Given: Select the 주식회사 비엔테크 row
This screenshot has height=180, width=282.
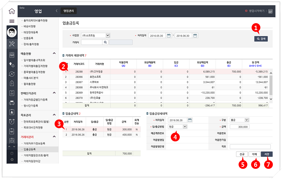Looking at the screenshot, I should [165, 87].
